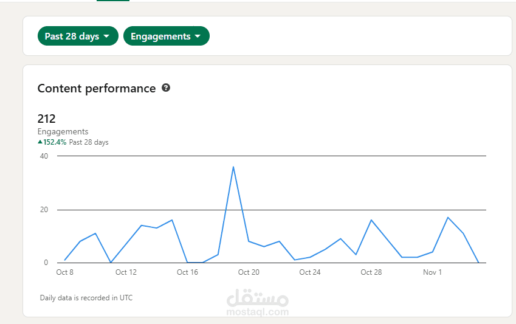Click the Oct 28 date label
516x324 pixels.
click(371, 272)
